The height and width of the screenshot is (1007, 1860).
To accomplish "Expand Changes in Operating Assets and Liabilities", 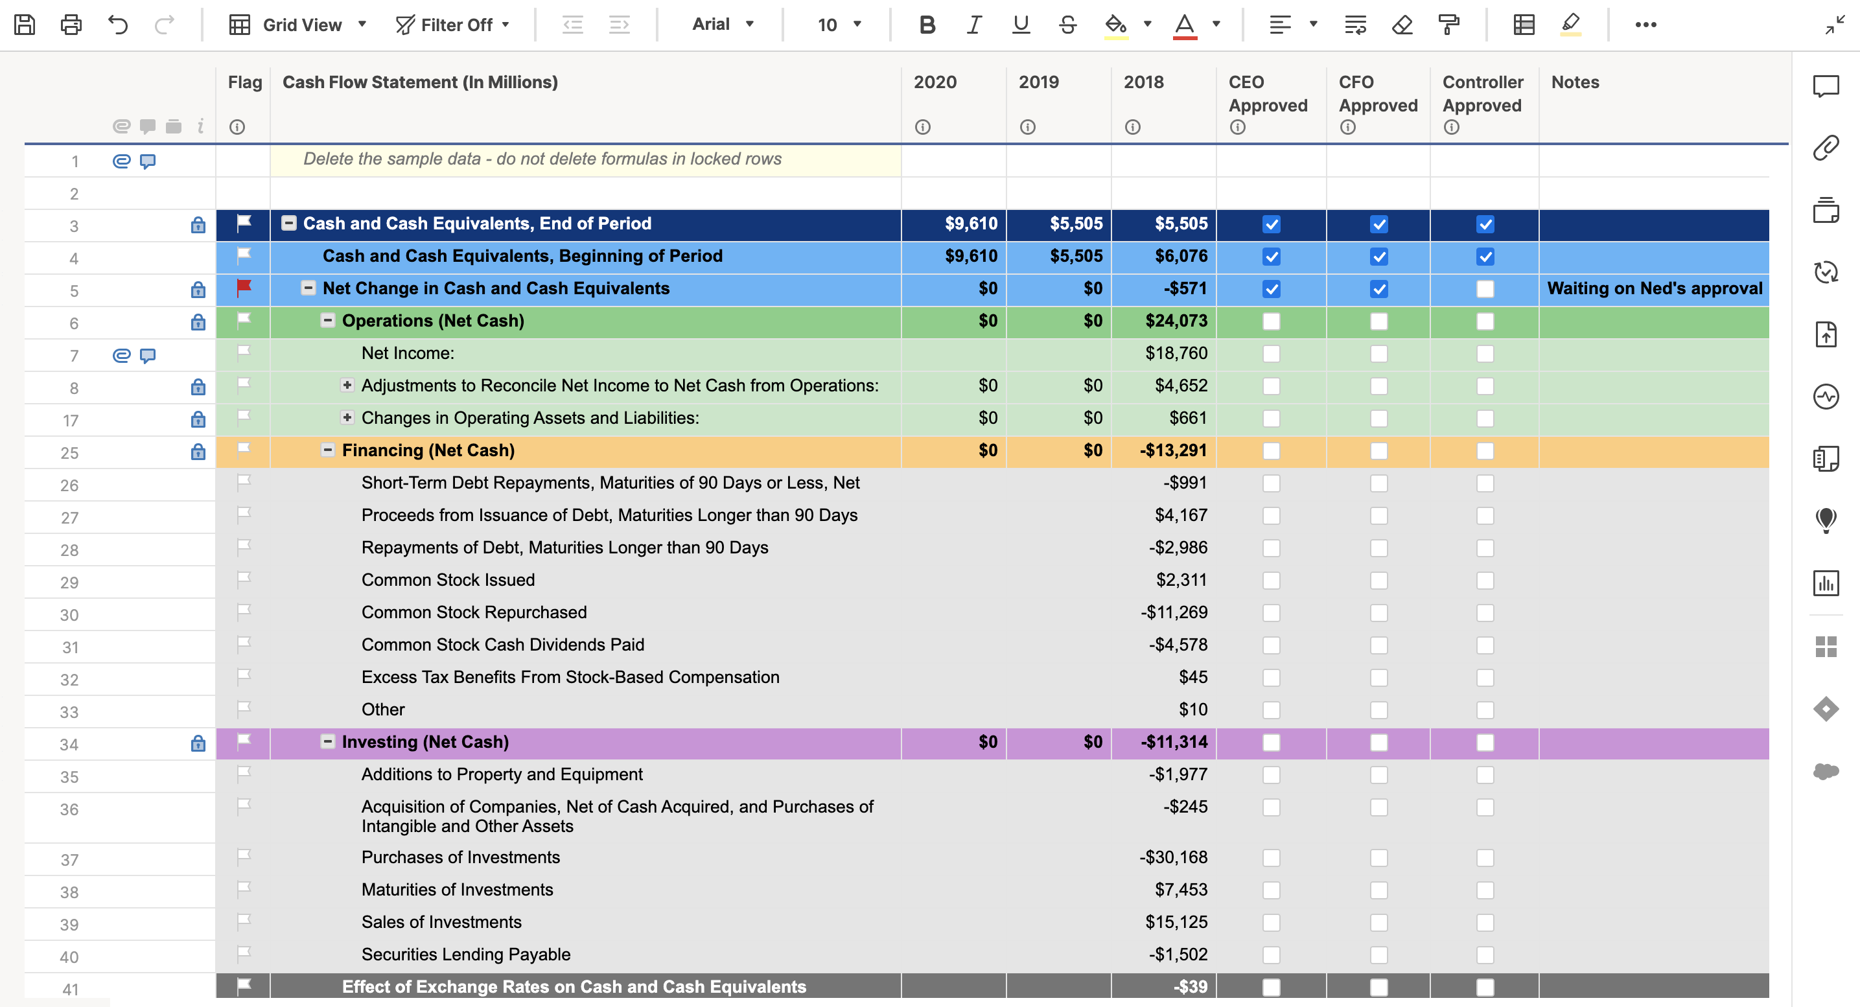I will [347, 417].
